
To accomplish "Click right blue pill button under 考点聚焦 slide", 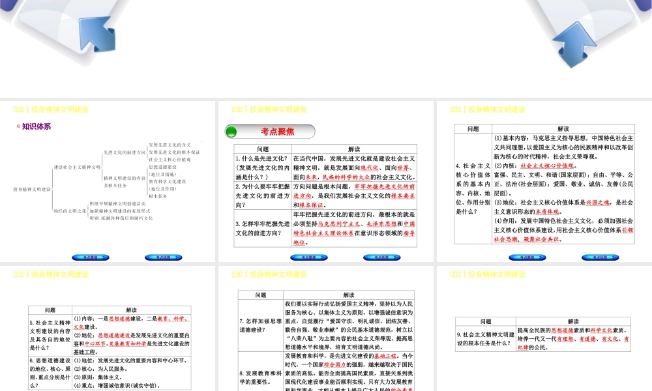I will (381, 257).
